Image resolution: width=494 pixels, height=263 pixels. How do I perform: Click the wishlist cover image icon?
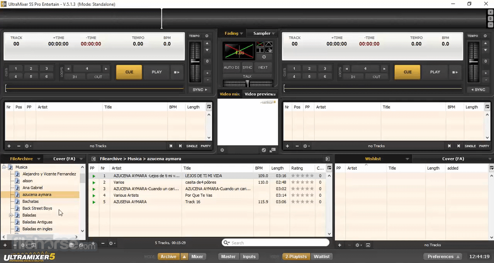(368, 245)
